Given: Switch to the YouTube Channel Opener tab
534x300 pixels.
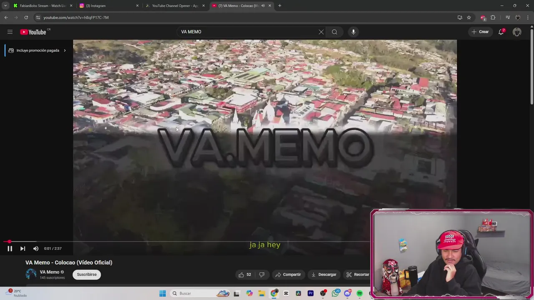Looking at the screenshot, I should tap(174, 6).
